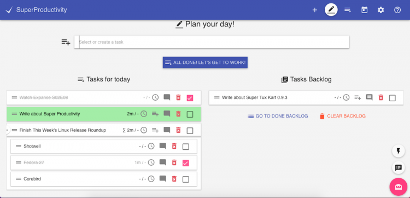Delete Write about Super Productivity task
Viewport: 410px width, 198px height.
[x=178, y=114]
